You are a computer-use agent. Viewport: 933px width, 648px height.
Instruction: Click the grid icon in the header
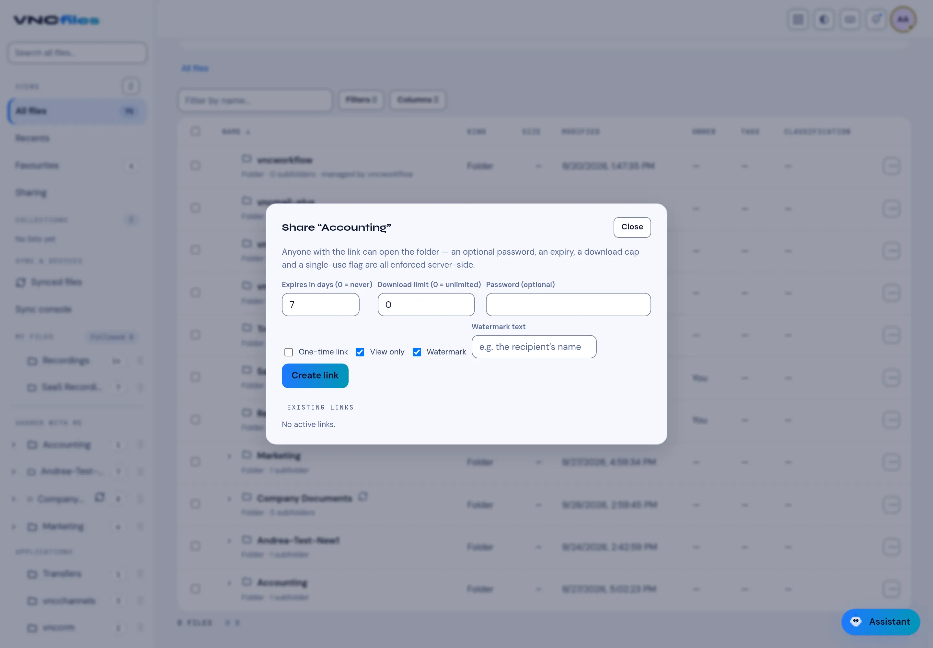point(798,19)
